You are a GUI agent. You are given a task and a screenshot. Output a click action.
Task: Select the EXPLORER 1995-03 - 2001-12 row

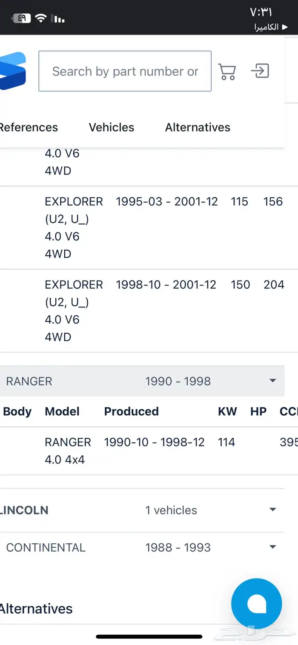click(142, 228)
